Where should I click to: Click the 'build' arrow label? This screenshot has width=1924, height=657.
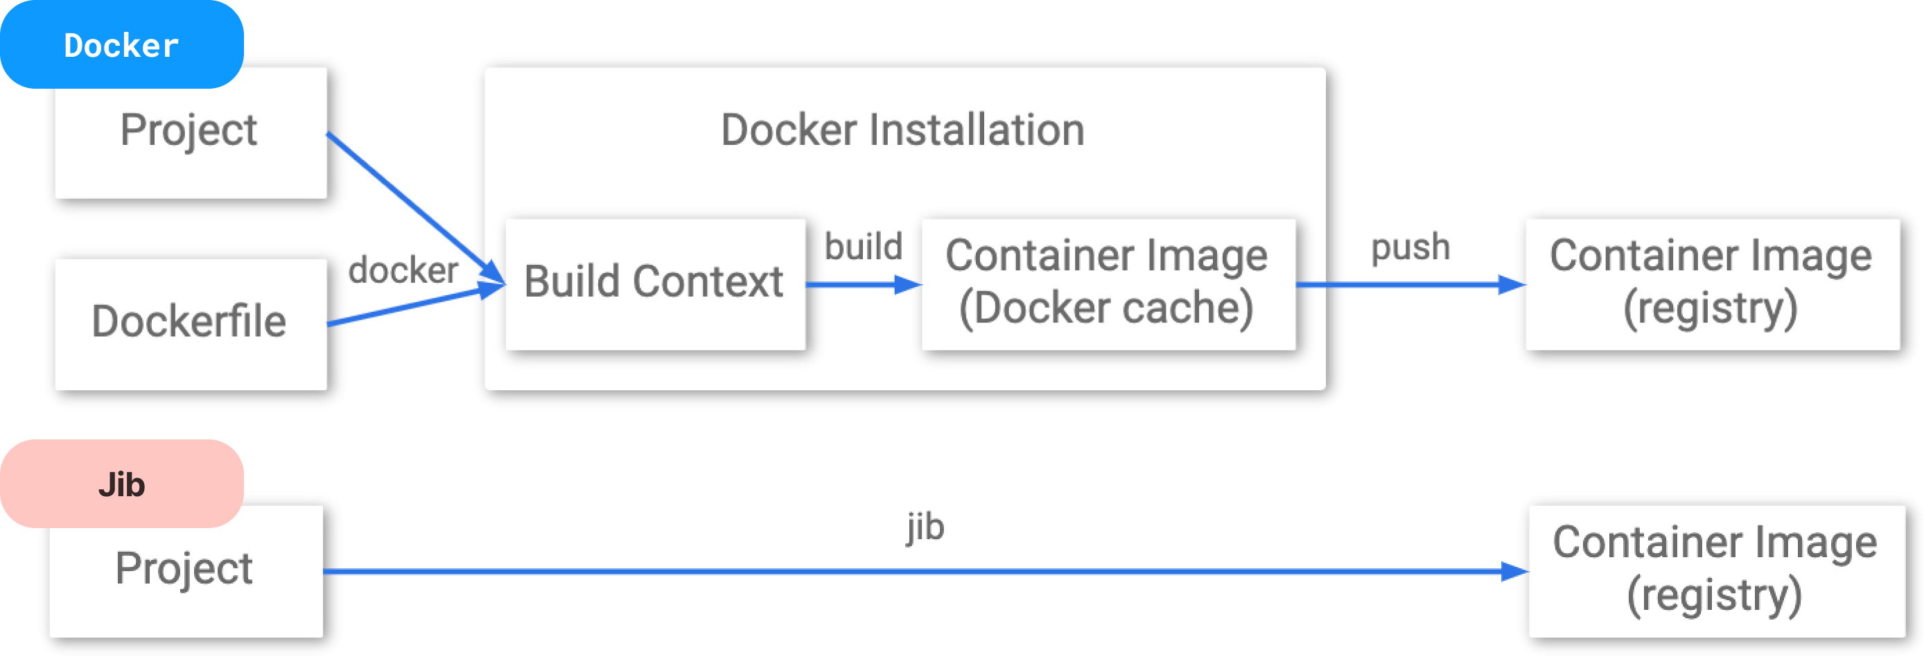[864, 245]
